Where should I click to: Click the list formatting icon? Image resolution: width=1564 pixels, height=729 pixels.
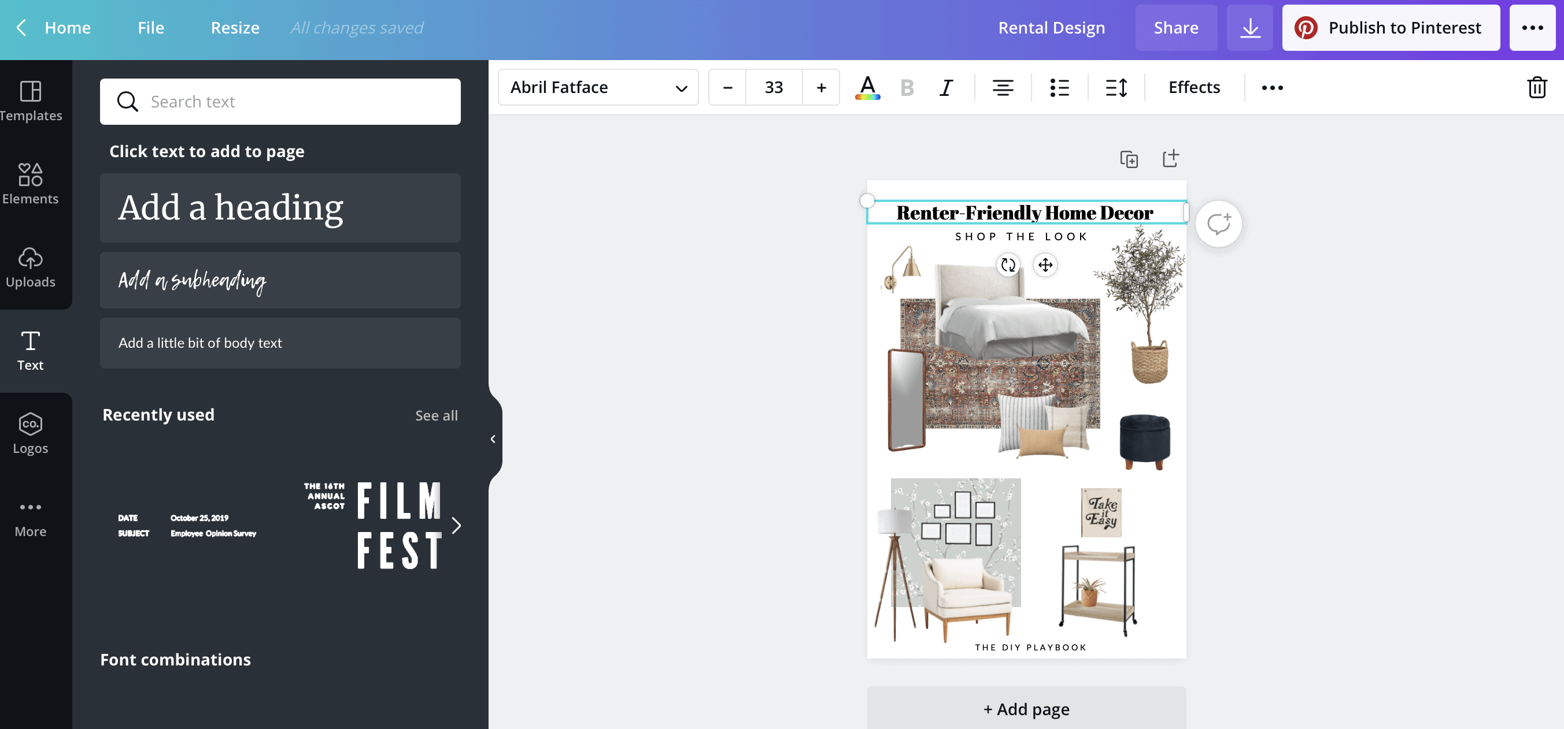coord(1059,87)
